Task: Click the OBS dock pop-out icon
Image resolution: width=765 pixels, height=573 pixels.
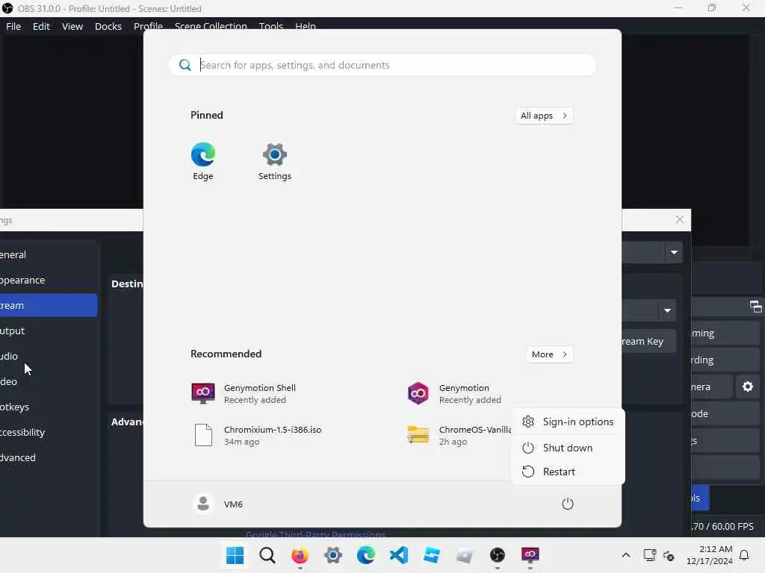Action: tap(755, 307)
